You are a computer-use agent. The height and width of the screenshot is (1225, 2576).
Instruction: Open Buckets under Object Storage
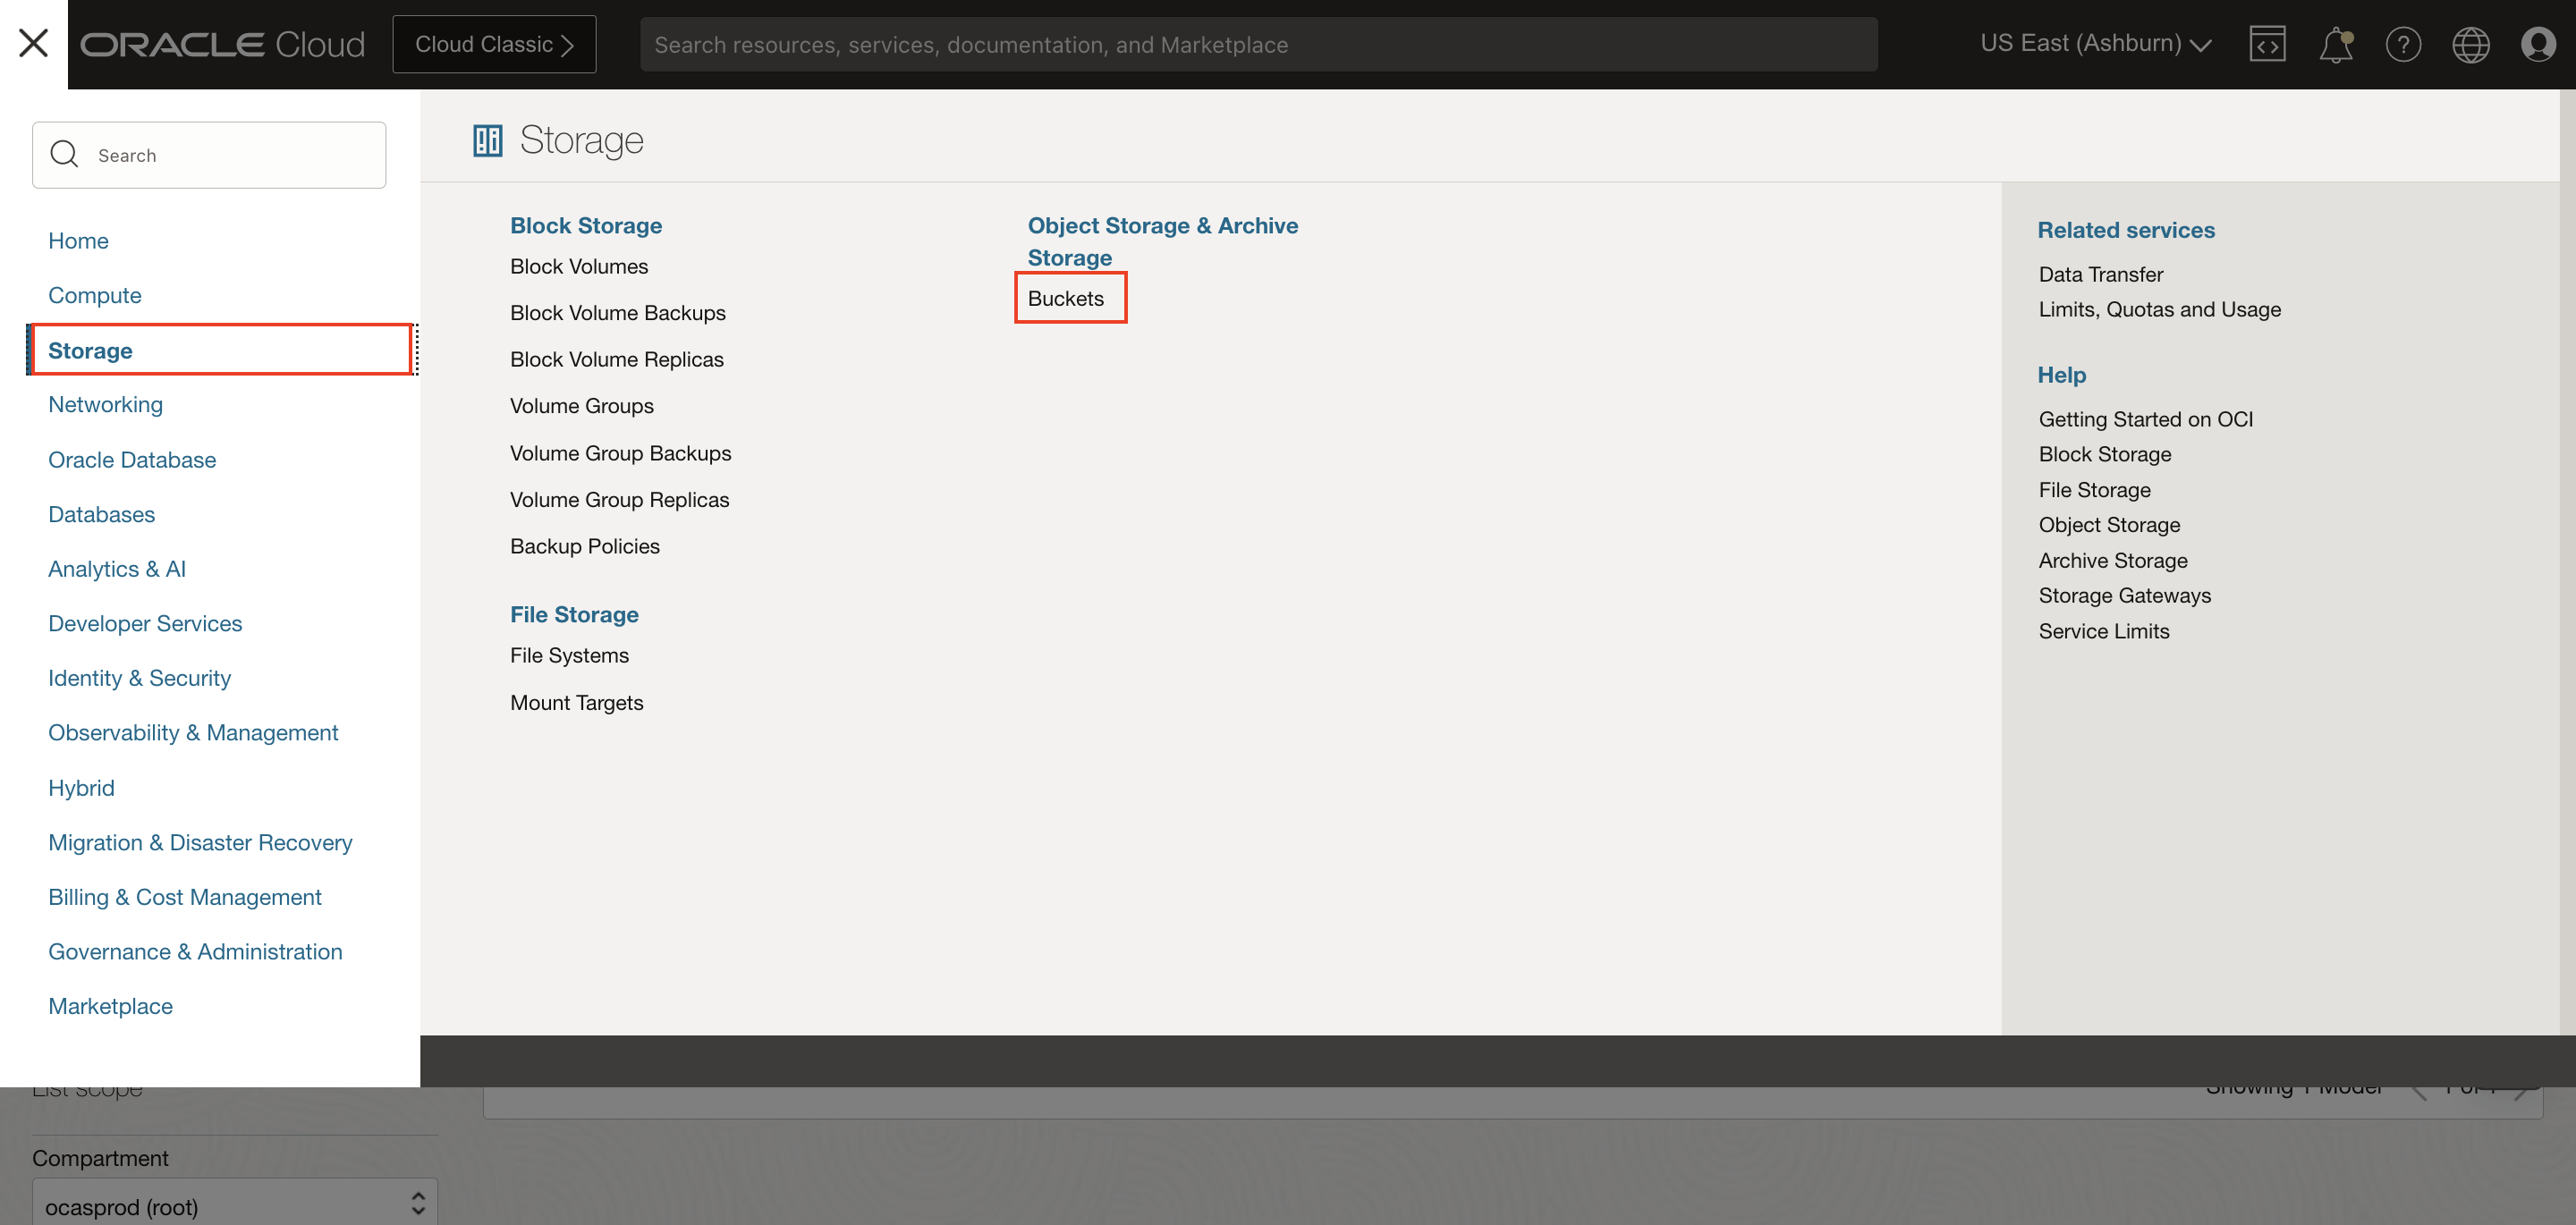tap(1066, 298)
